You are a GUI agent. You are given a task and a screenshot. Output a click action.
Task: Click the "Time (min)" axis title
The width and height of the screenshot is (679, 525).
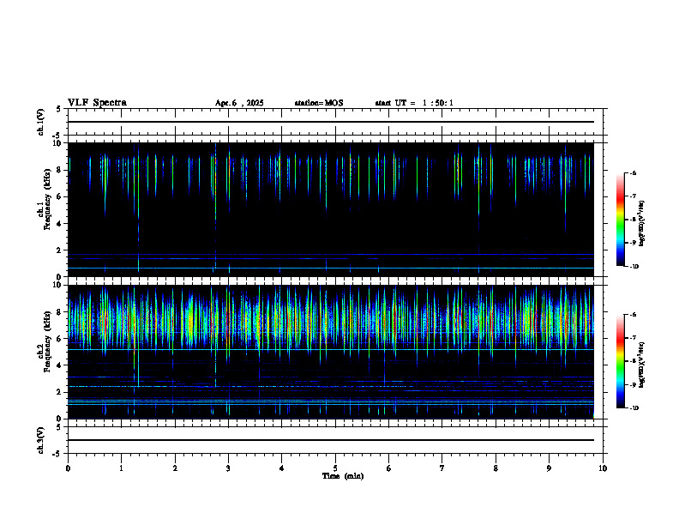click(x=343, y=476)
